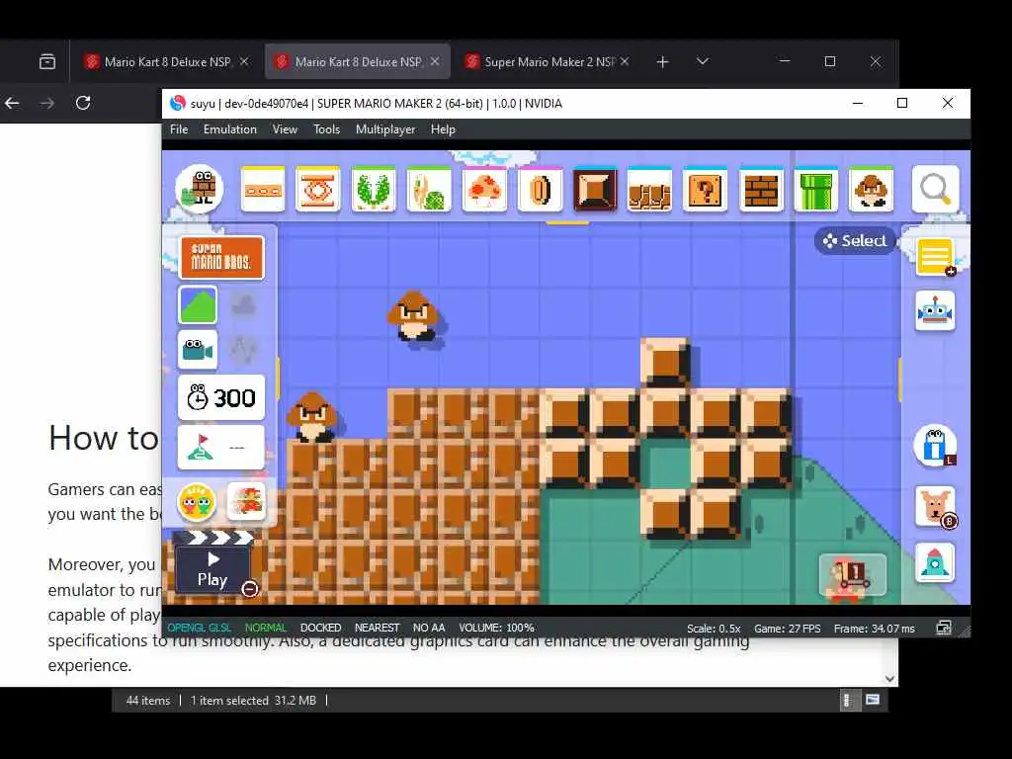Image resolution: width=1012 pixels, height=759 pixels.
Task: Click the multiplayer status icon in suyu status bar
Action: pos(944,628)
